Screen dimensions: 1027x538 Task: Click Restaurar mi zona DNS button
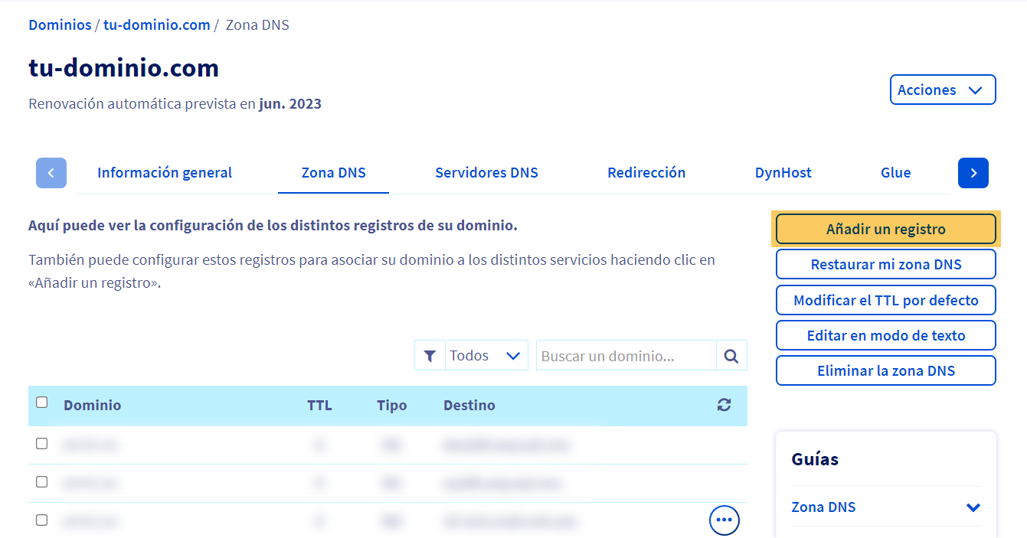886,265
